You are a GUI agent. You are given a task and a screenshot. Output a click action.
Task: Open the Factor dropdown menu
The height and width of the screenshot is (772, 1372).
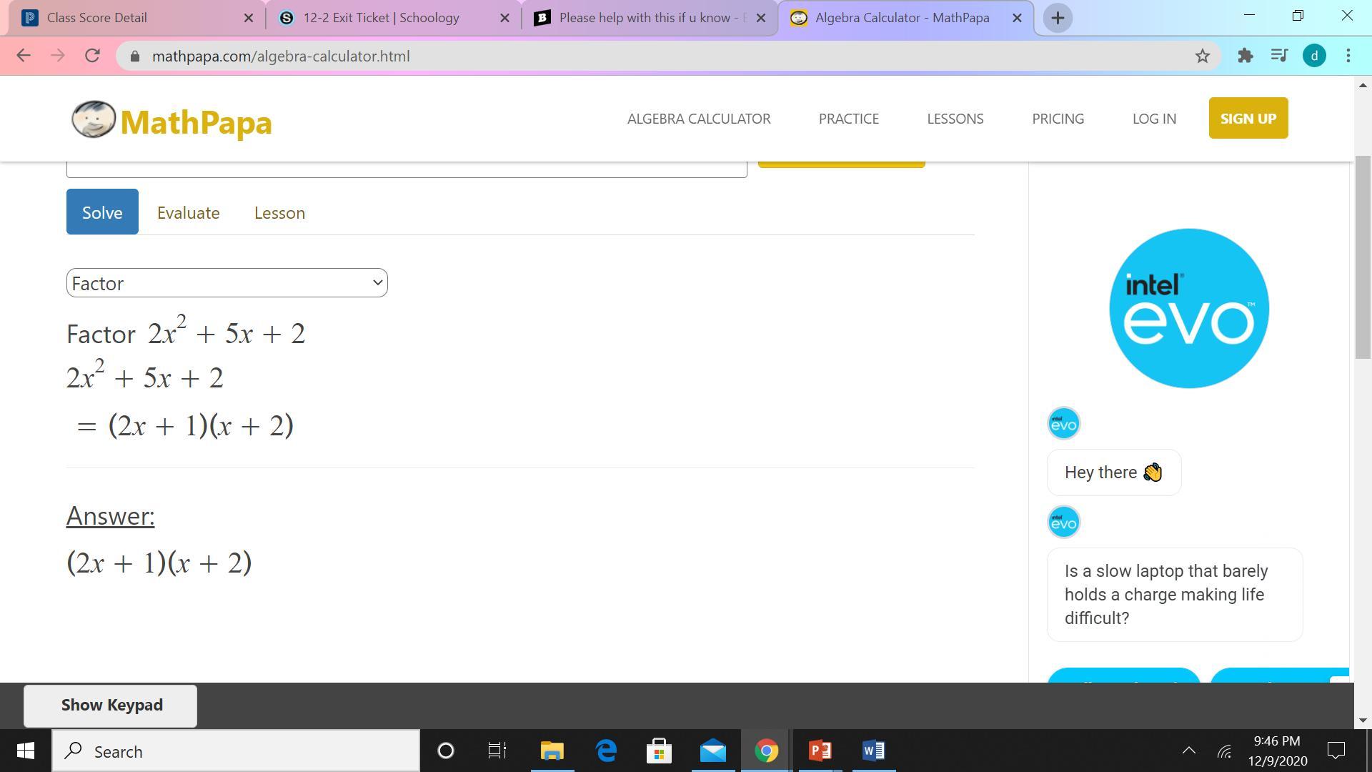[x=227, y=283]
